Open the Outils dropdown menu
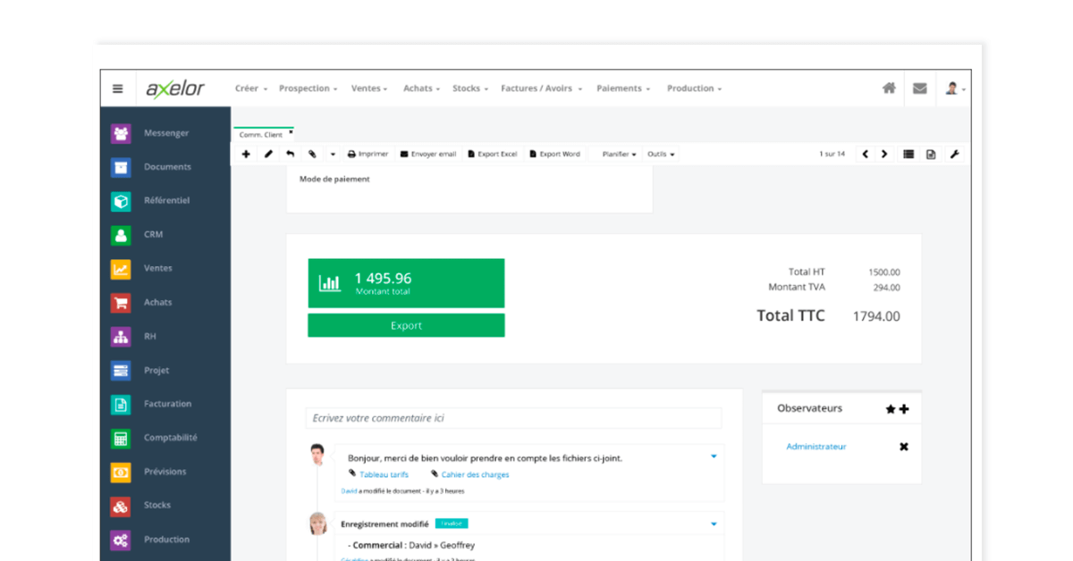Viewport: 1073px width, 561px height. click(661, 155)
